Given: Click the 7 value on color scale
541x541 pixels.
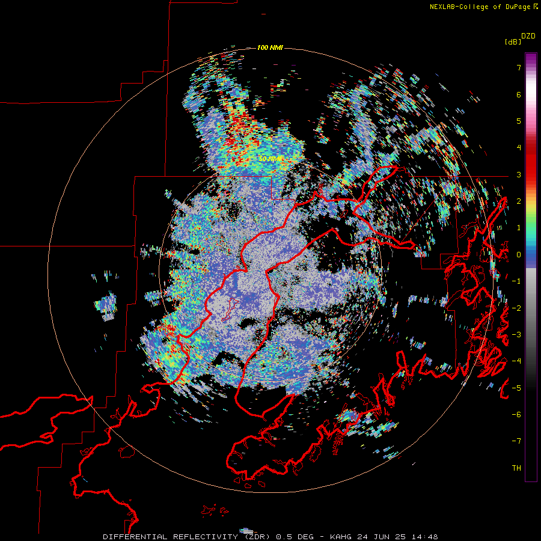Looking at the screenshot, I should [519, 67].
